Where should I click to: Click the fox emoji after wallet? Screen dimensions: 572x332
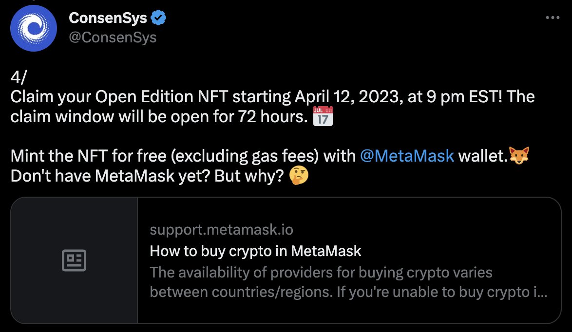519,156
